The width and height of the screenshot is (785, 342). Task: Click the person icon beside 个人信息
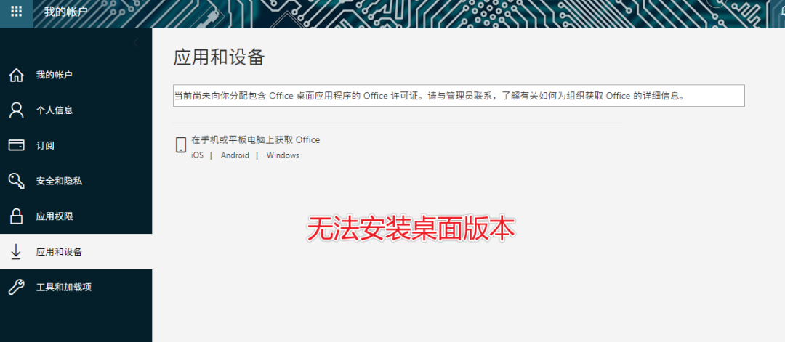point(17,110)
